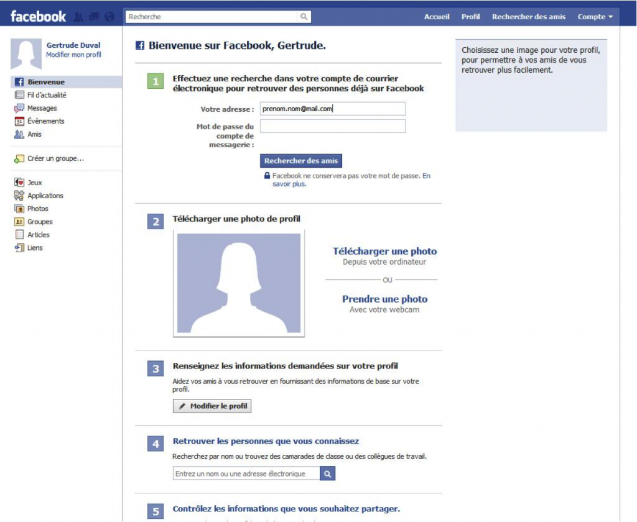The width and height of the screenshot is (637, 522).
Task: Open Rechercher des amis in top navigation
Action: (529, 17)
